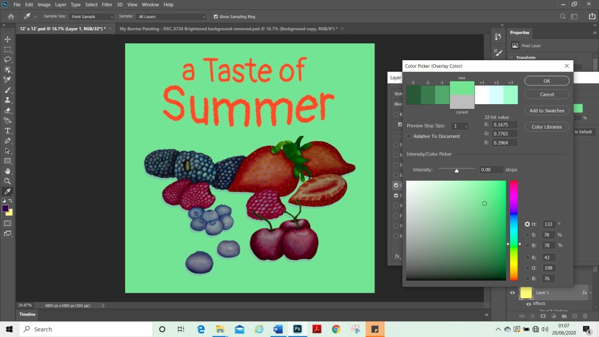Screen dimensions: 599x337
Task: Create new adjustment layer icon
Action: (x=553, y=316)
